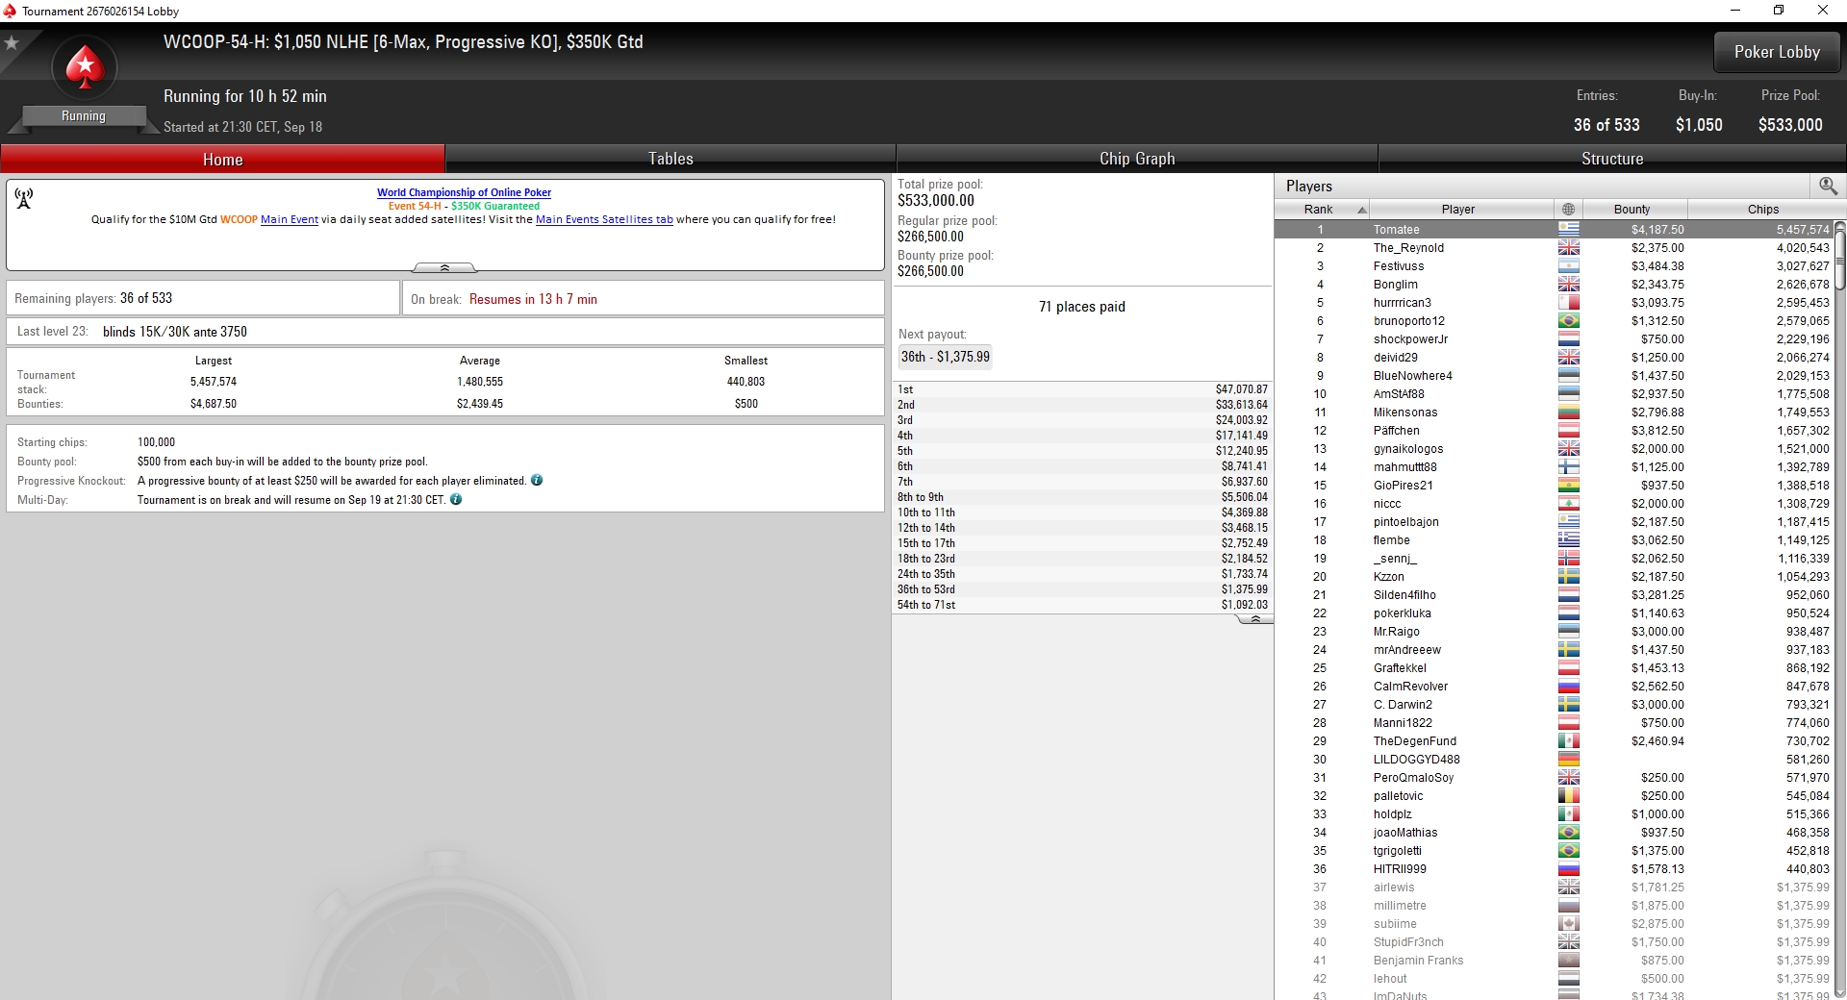Select player row Silden4filho
1847x1000 pixels.
coord(1554,594)
